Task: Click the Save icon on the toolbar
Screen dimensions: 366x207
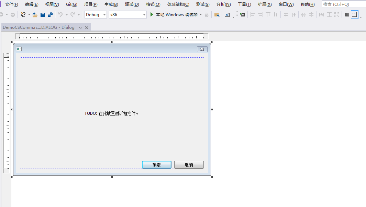Action: click(x=43, y=15)
